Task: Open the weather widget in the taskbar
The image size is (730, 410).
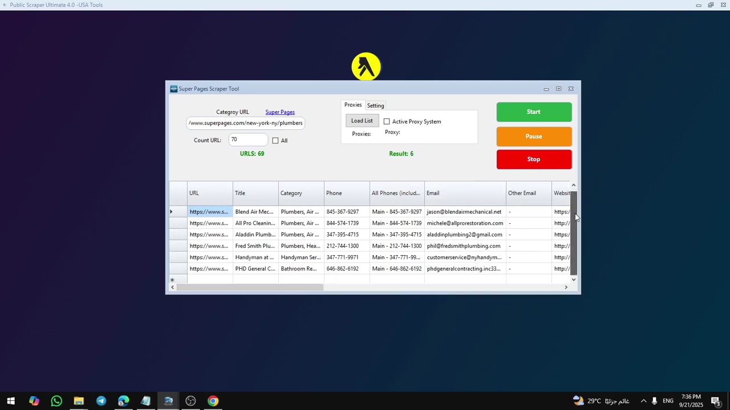Action: 601,401
